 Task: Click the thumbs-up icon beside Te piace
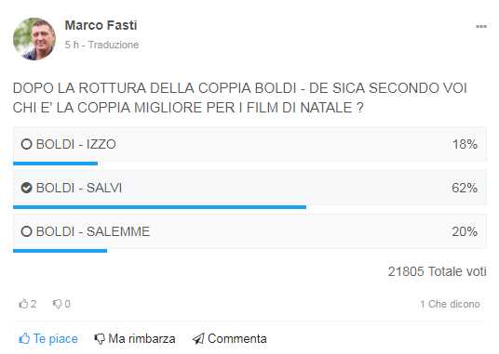point(24,339)
